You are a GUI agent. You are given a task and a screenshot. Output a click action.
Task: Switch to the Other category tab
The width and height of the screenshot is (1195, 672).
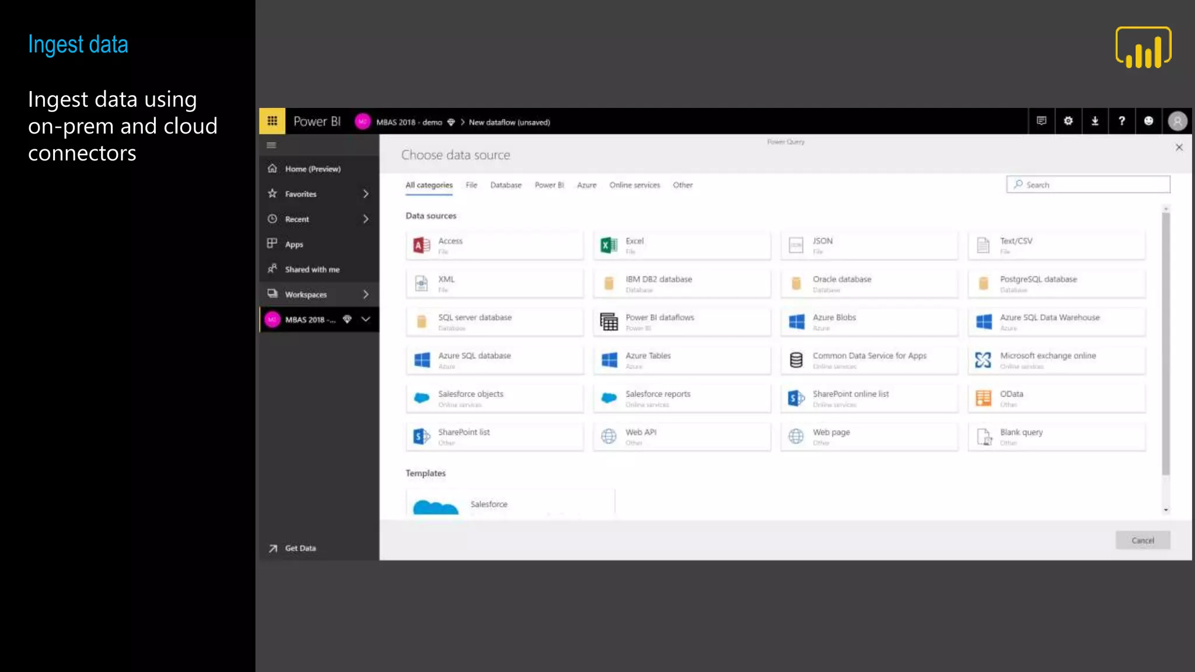point(683,185)
